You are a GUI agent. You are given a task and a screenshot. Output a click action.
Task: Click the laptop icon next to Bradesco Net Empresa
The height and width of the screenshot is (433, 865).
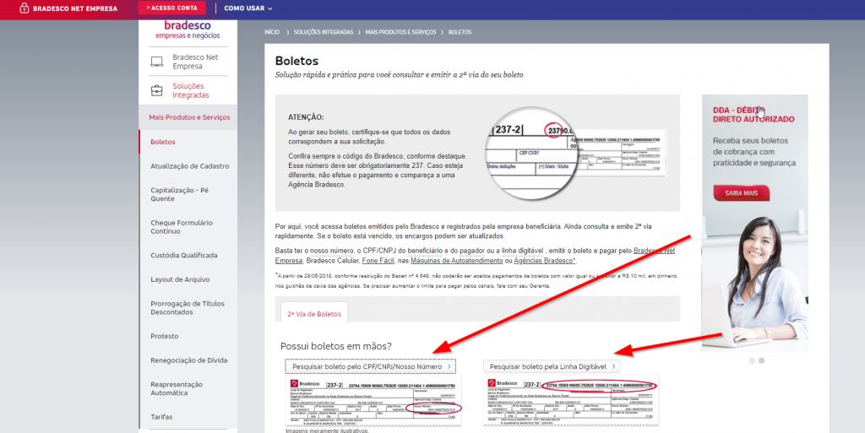click(x=156, y=62)
